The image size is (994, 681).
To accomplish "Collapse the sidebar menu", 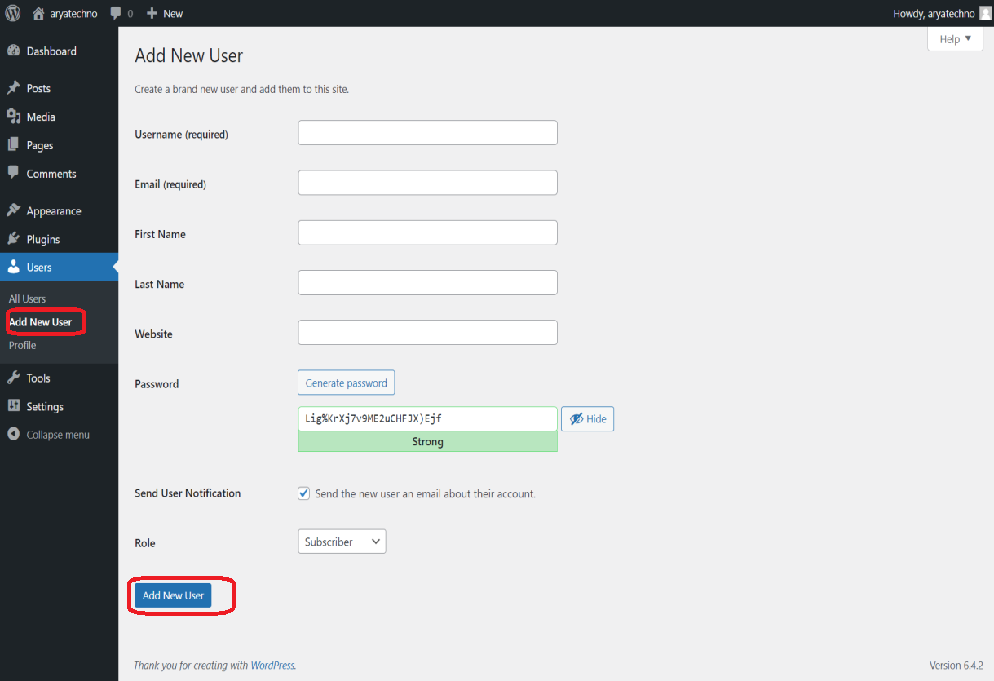I will [49, 435].
